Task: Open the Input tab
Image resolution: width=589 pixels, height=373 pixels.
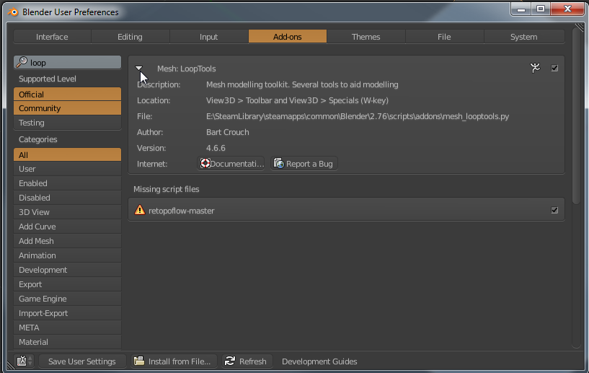Action: (x=208, y=37)
